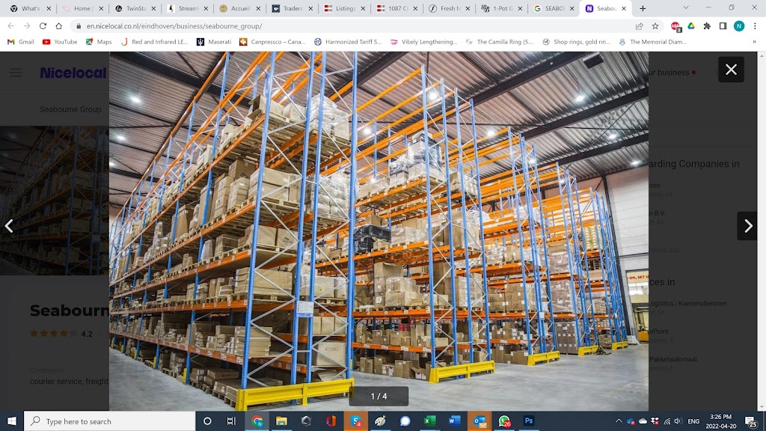Open the AdBlock extension
Viewport: 766px width, 431px height.
pos(675,26)
